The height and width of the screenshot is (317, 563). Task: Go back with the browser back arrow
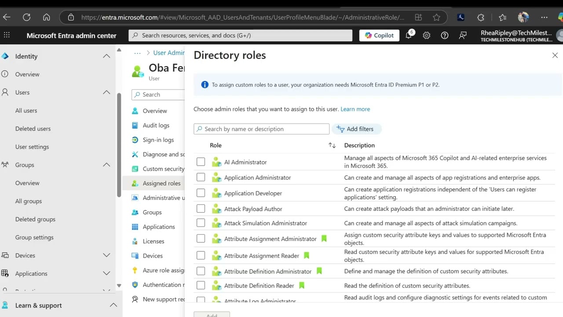pos(7,17)
